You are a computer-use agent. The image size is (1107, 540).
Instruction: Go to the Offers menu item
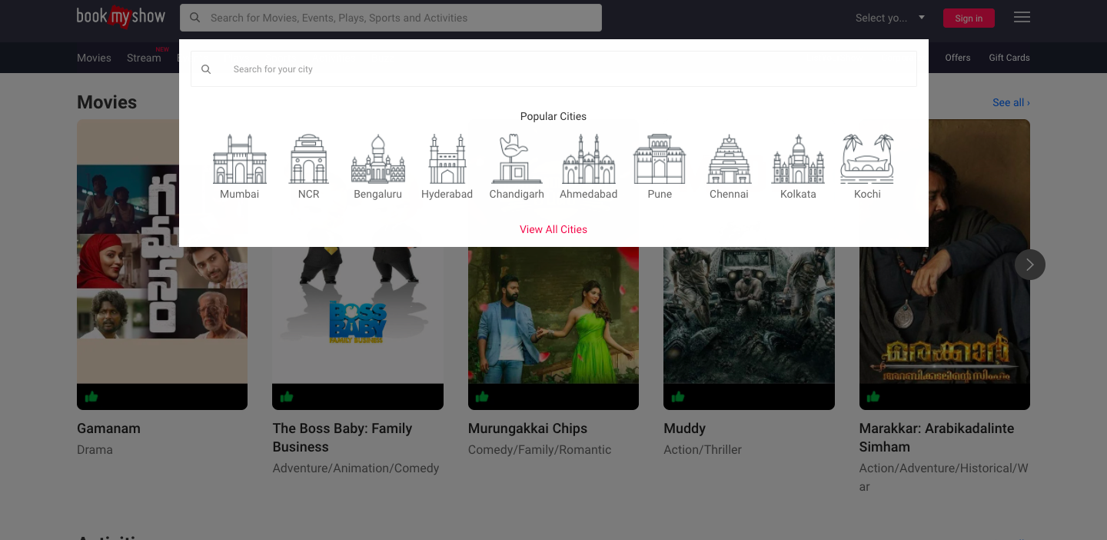(958, 58)
